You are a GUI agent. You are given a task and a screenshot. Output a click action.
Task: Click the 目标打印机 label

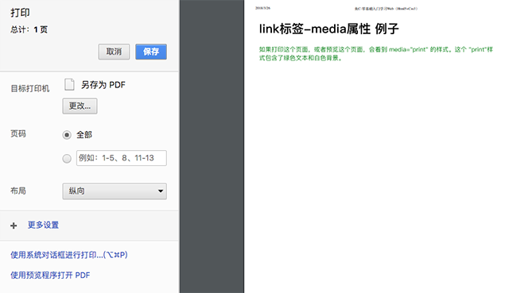coord(30,88)
